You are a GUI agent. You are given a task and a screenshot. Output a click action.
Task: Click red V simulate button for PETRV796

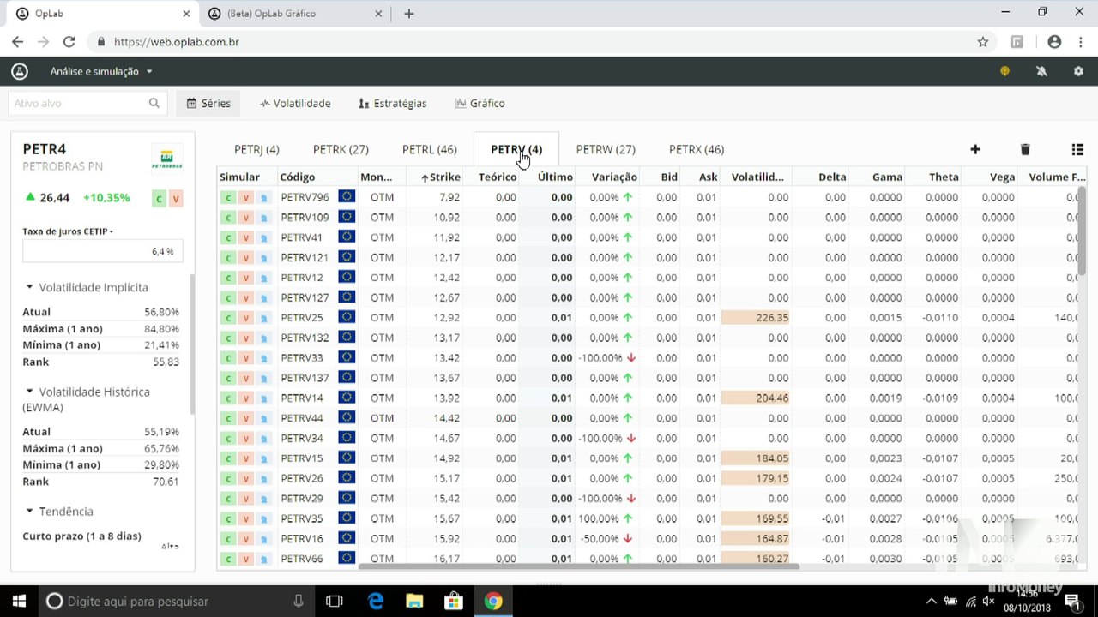tap(246, 197)
